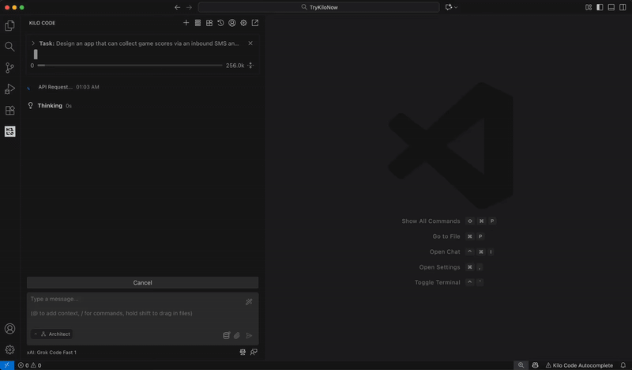The image size is (632, 370).
Task: Click the remote window status bar button
Action: 7,365
